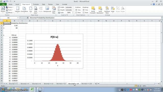Viewport: 163px width, 92px height.
Task: Expand the formula bar
Action: click(162, 18)
